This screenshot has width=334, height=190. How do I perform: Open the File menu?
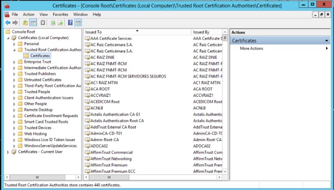pyautogui.click(x=15, y=15)
